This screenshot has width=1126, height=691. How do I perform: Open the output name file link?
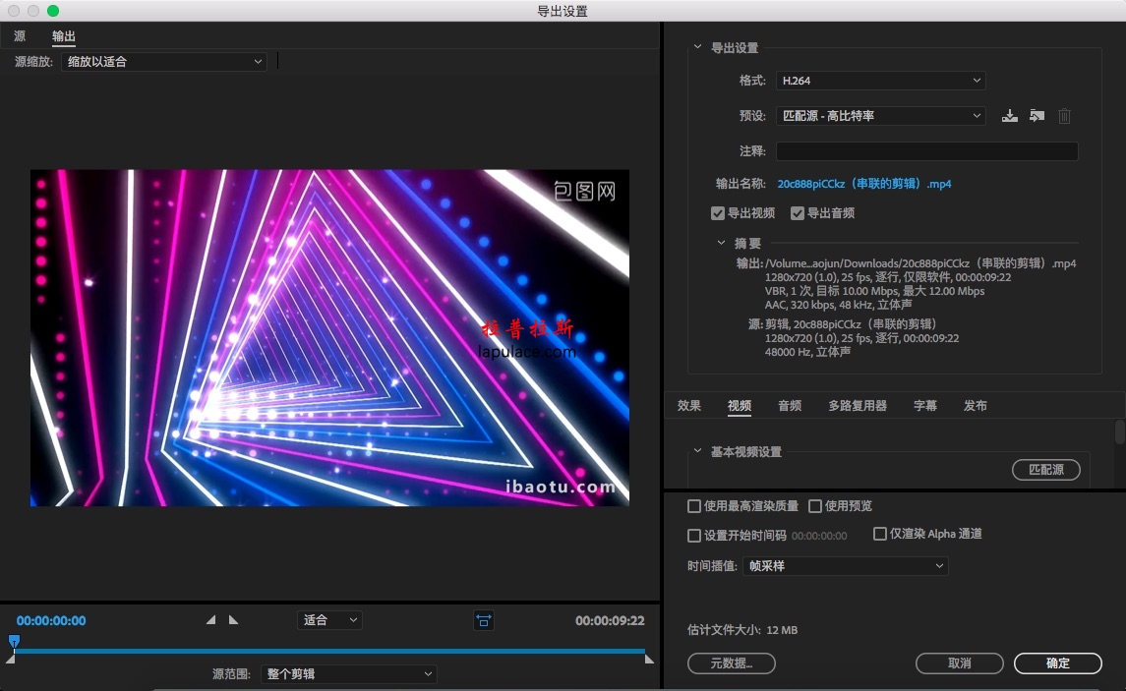tap(863, 184)
